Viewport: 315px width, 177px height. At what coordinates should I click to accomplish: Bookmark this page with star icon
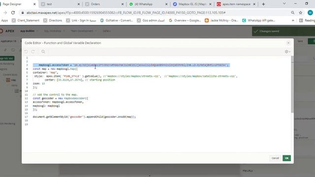[301, 13]
